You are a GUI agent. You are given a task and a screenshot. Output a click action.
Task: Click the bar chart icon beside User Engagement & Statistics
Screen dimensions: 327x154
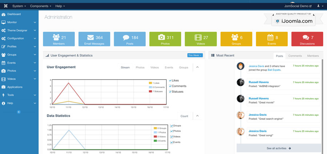click(47, 56)
